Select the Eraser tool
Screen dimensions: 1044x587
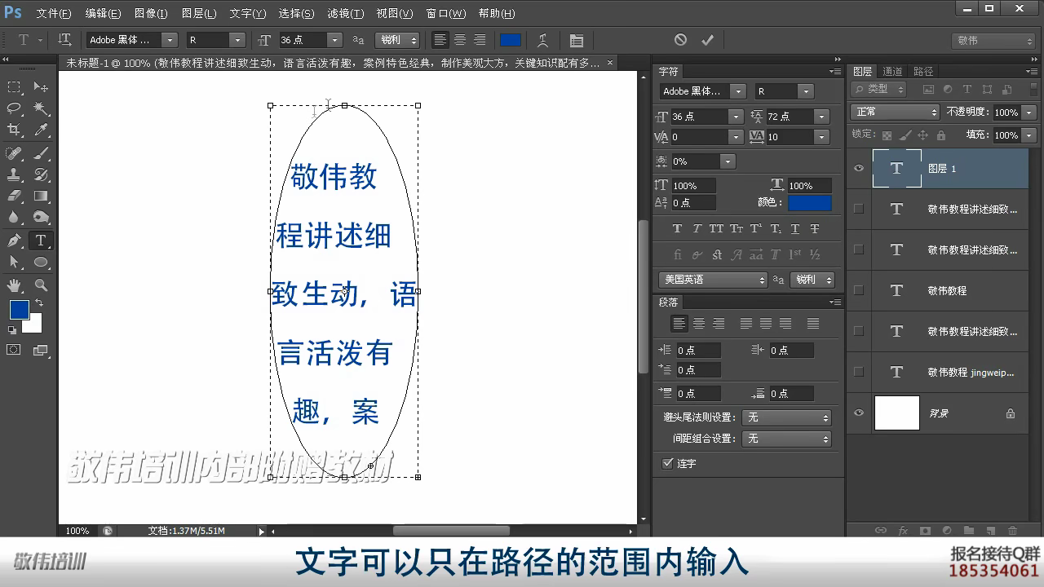[x=14, y=196]
